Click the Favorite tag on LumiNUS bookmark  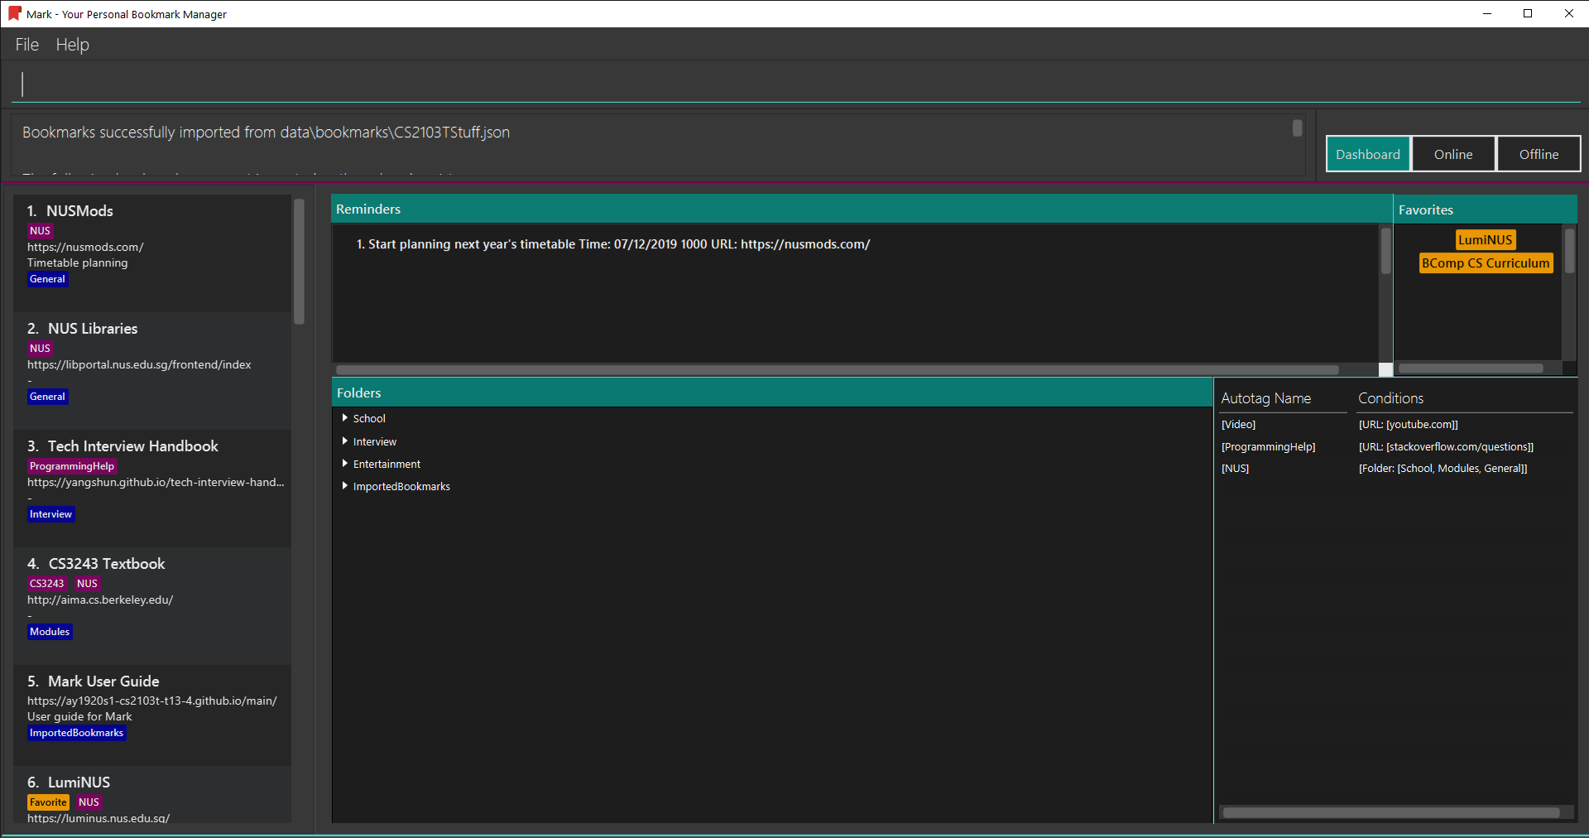(x=48, y=802)
